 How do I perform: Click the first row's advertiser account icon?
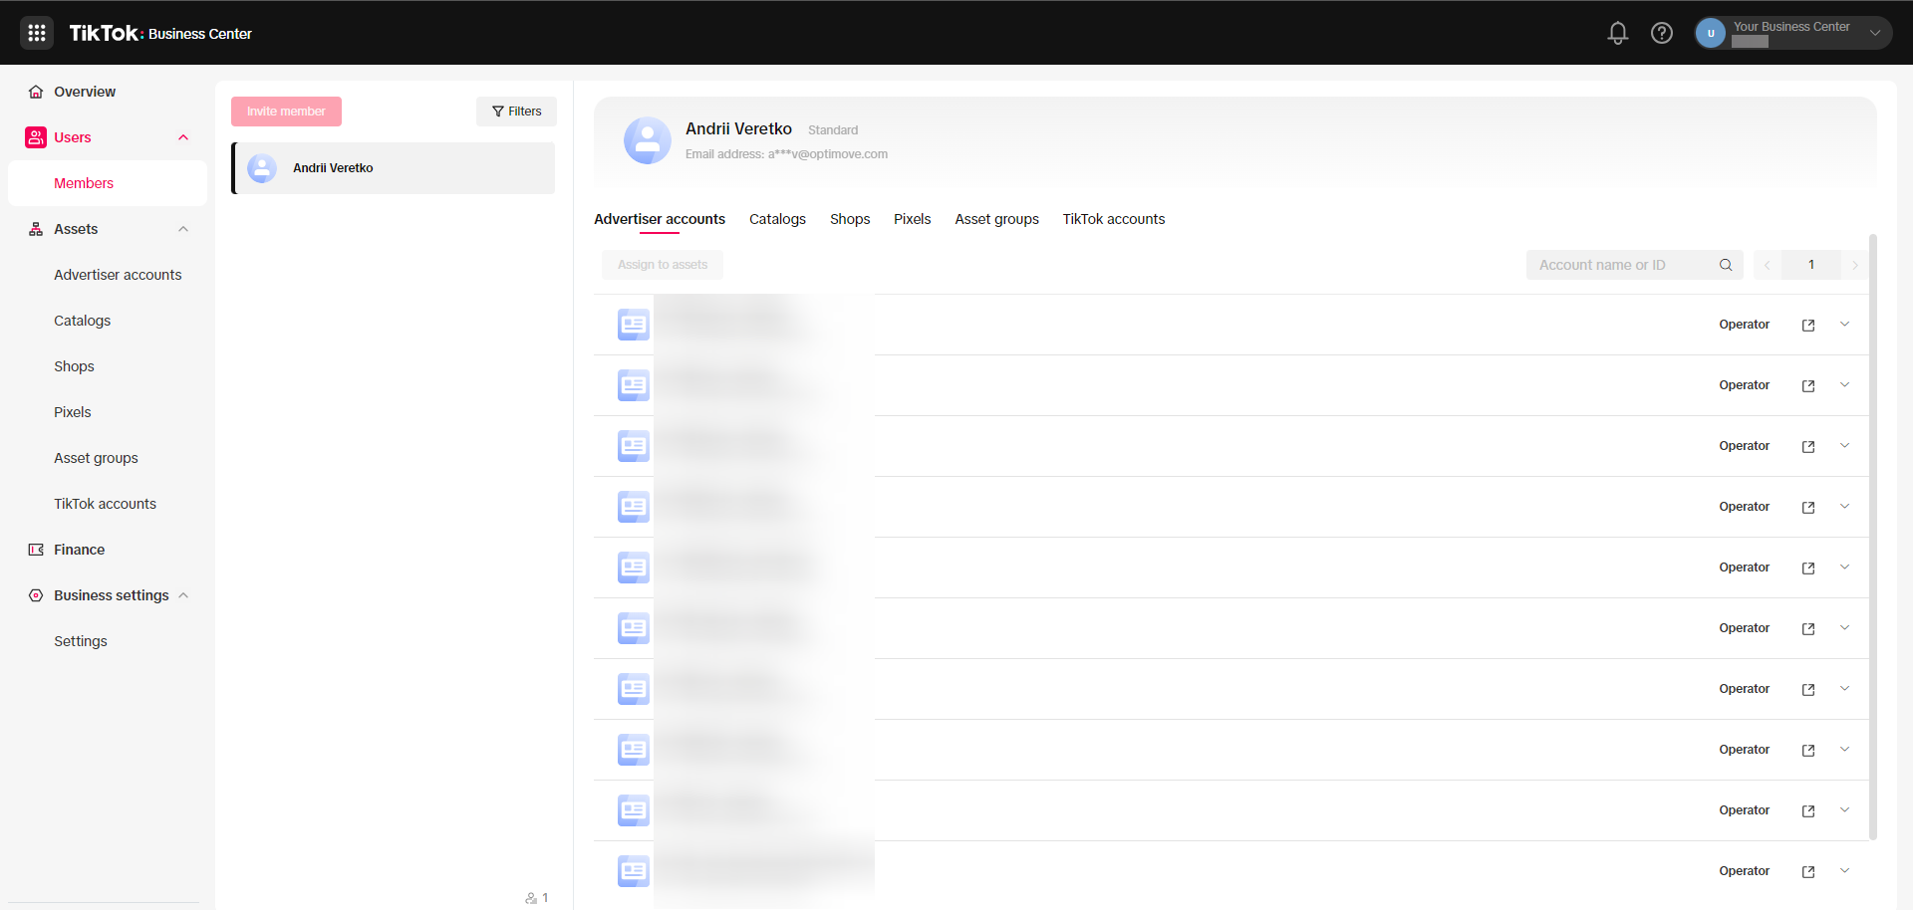[634, 325]
